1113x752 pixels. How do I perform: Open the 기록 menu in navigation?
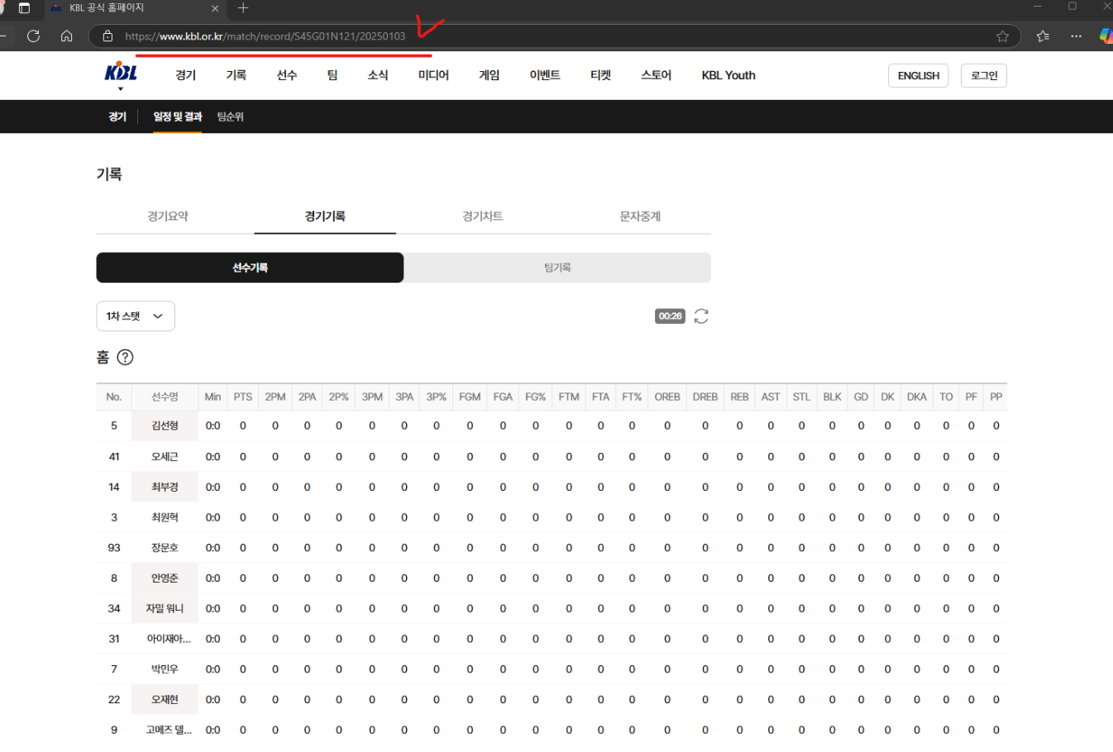pos(236,75)
